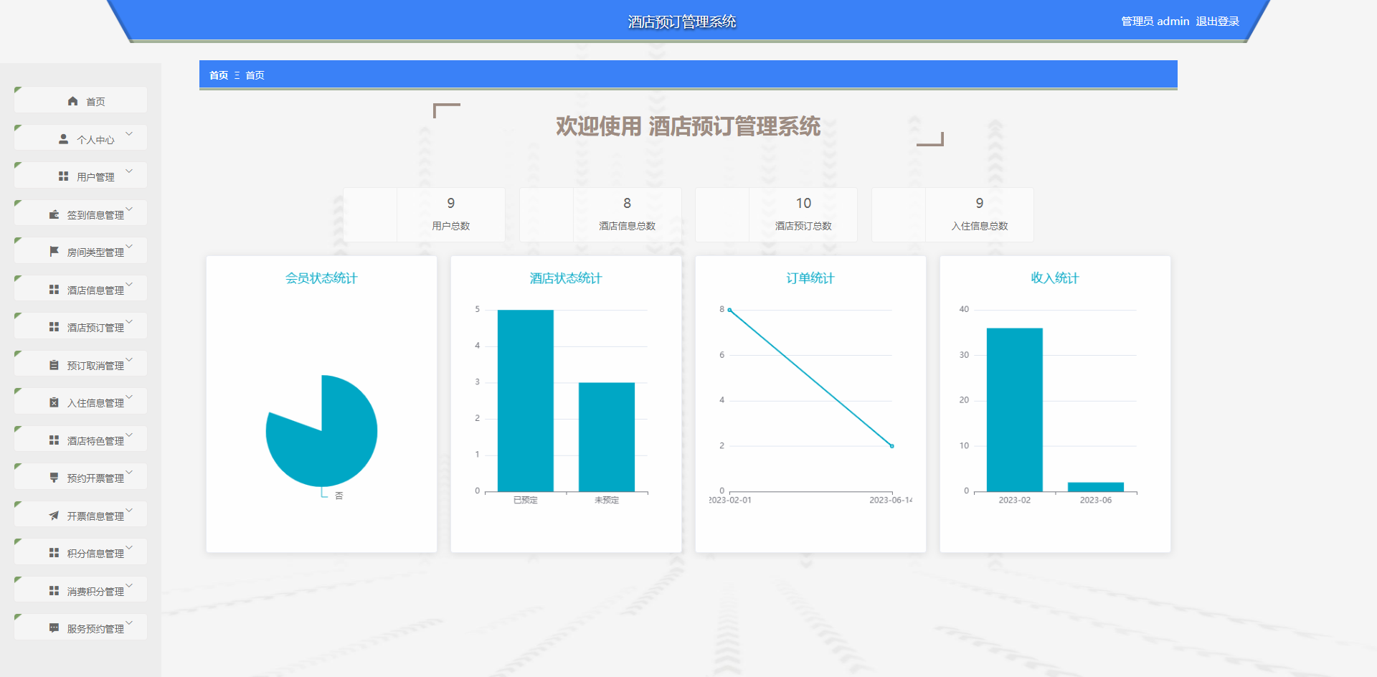Click the 2023-06-14 point on order chart
This screenshot has height=677, width=1377.
(x=892, y=446)
